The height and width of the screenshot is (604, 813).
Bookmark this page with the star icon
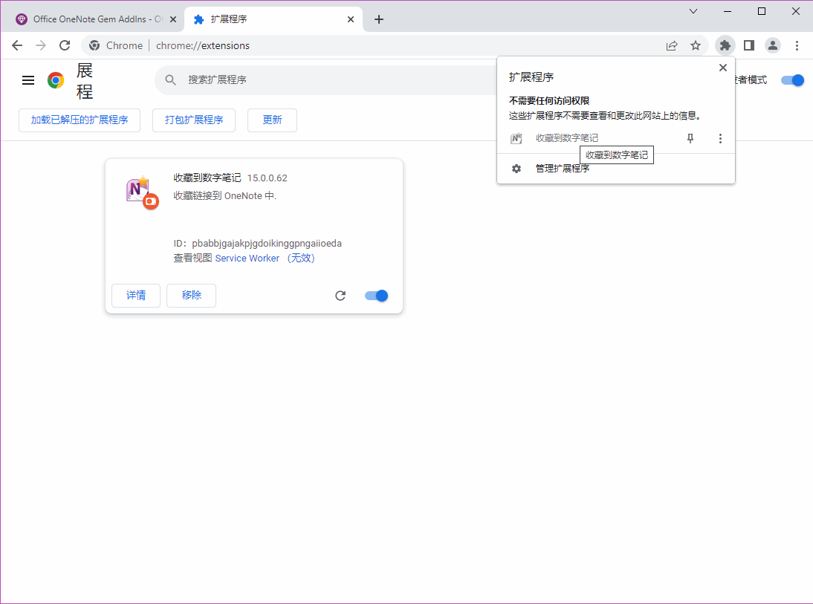(x=696, y=45)
